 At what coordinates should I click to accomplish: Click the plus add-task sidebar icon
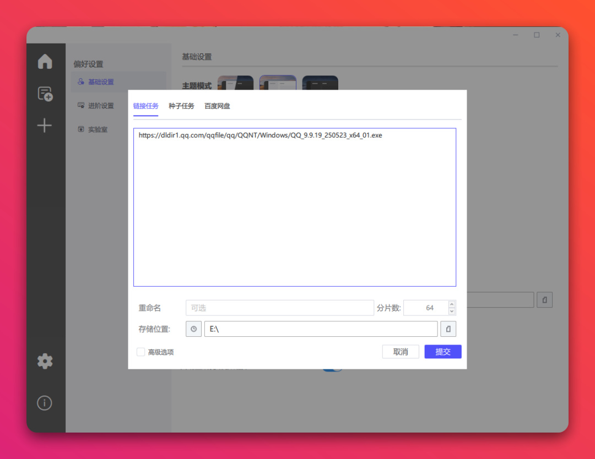point(45,125)
